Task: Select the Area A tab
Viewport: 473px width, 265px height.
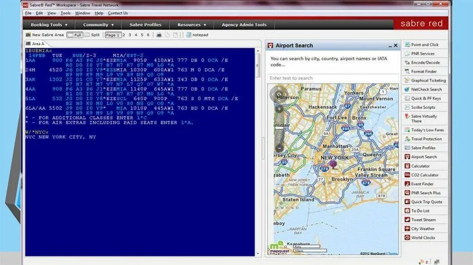Action: (35, 44)
